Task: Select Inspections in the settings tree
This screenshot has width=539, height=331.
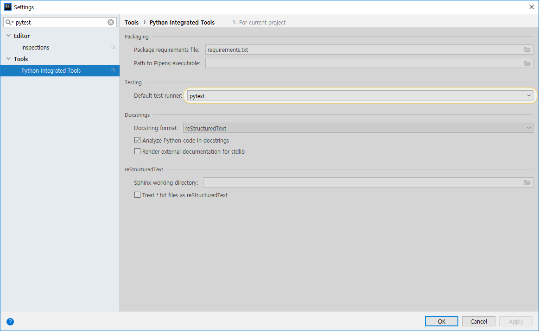Action: coord(35,47)
